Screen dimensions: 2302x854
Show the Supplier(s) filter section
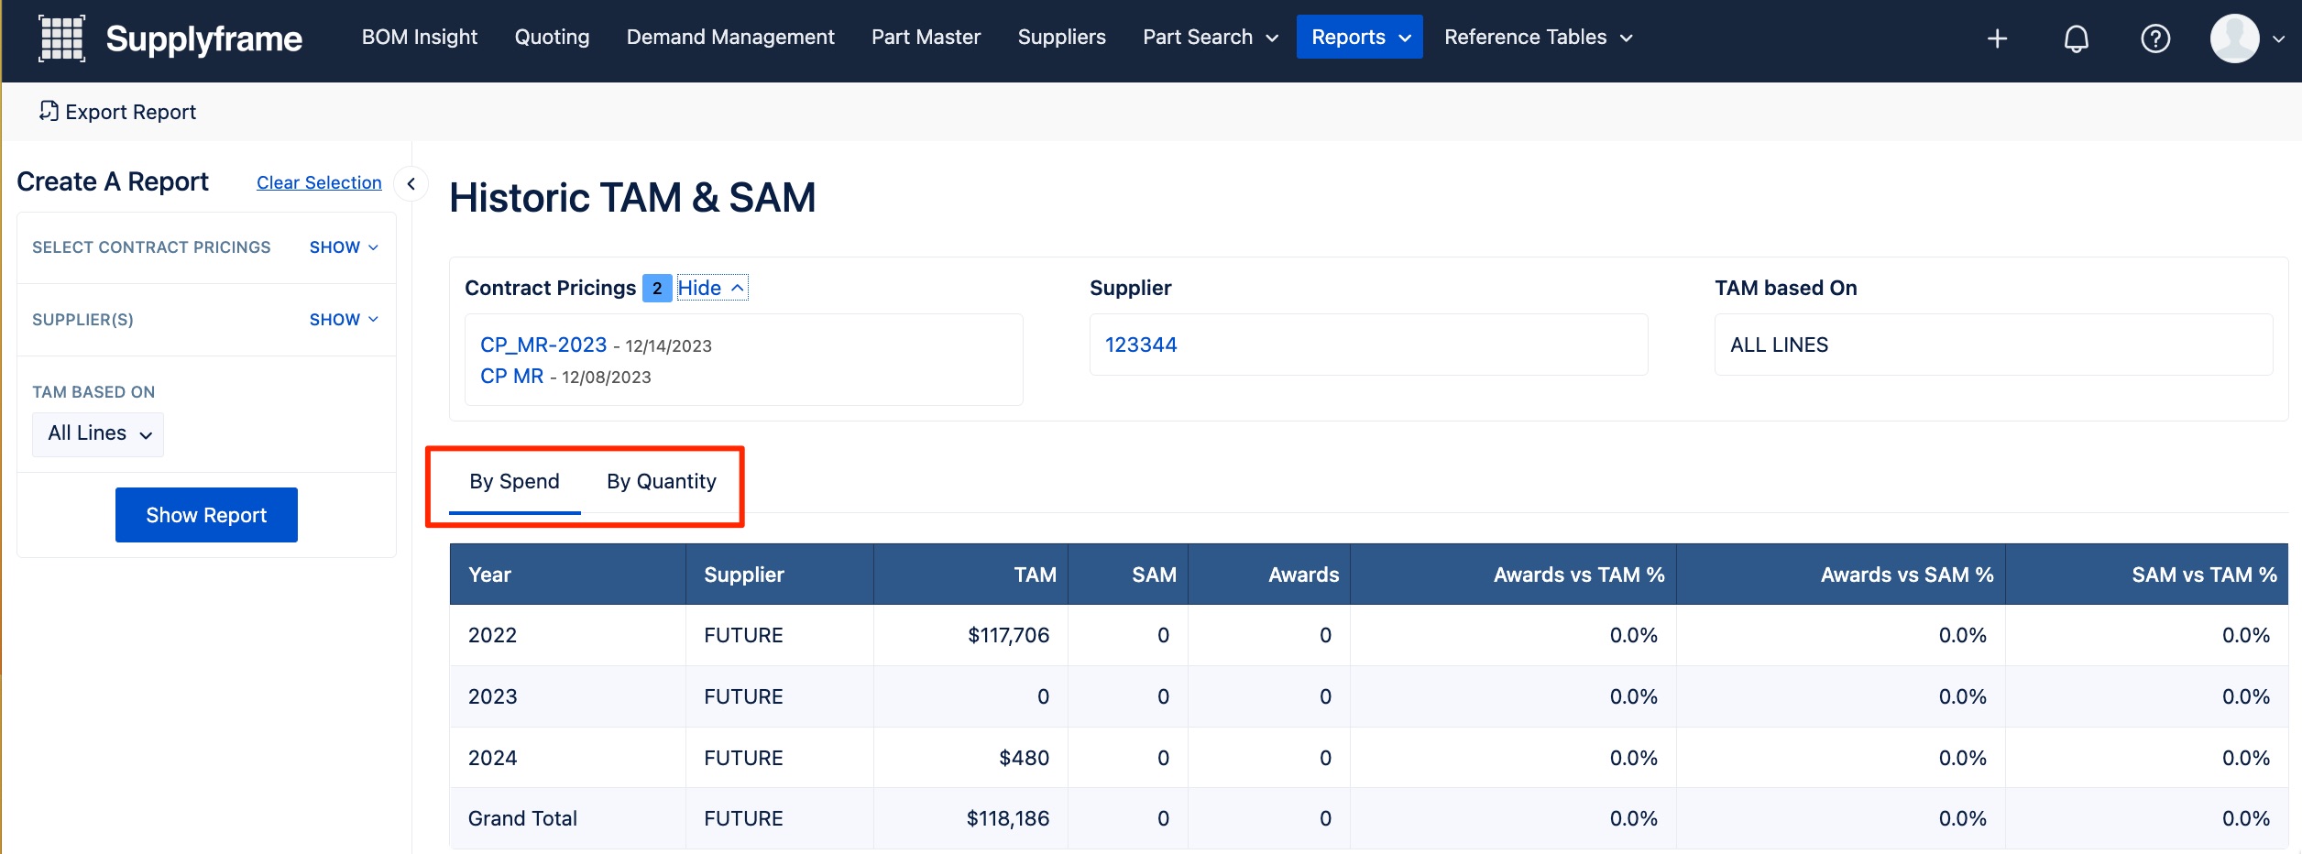[344, 320]
